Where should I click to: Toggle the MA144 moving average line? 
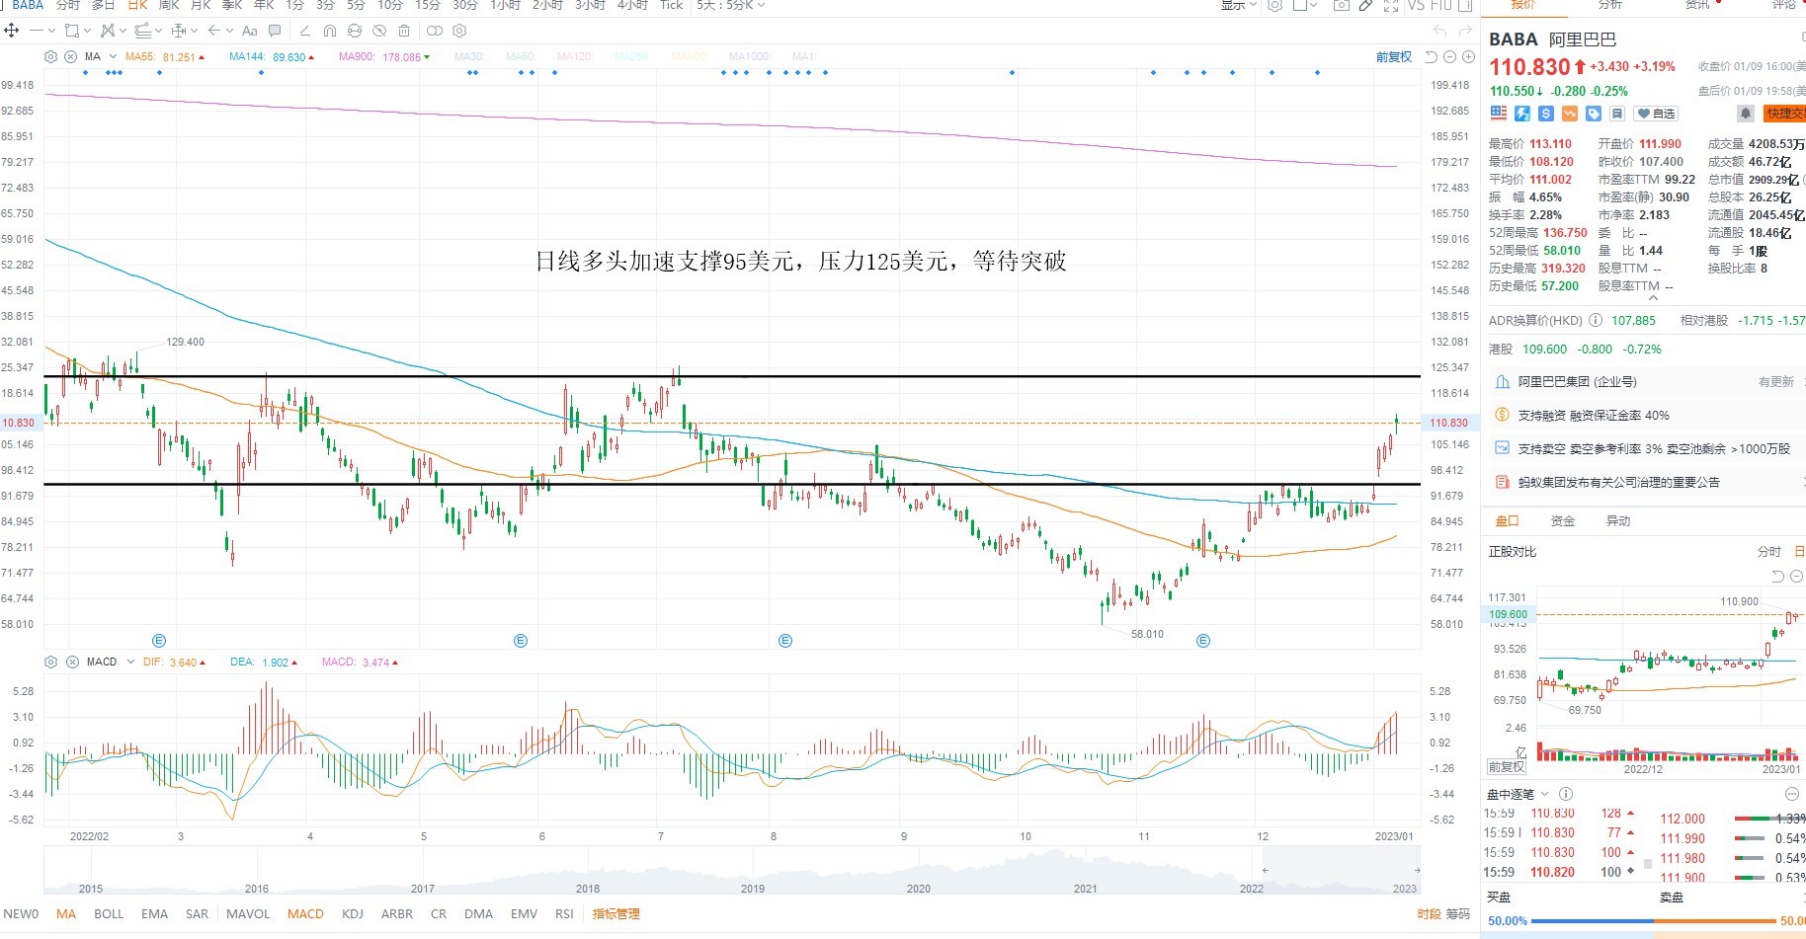272,57
